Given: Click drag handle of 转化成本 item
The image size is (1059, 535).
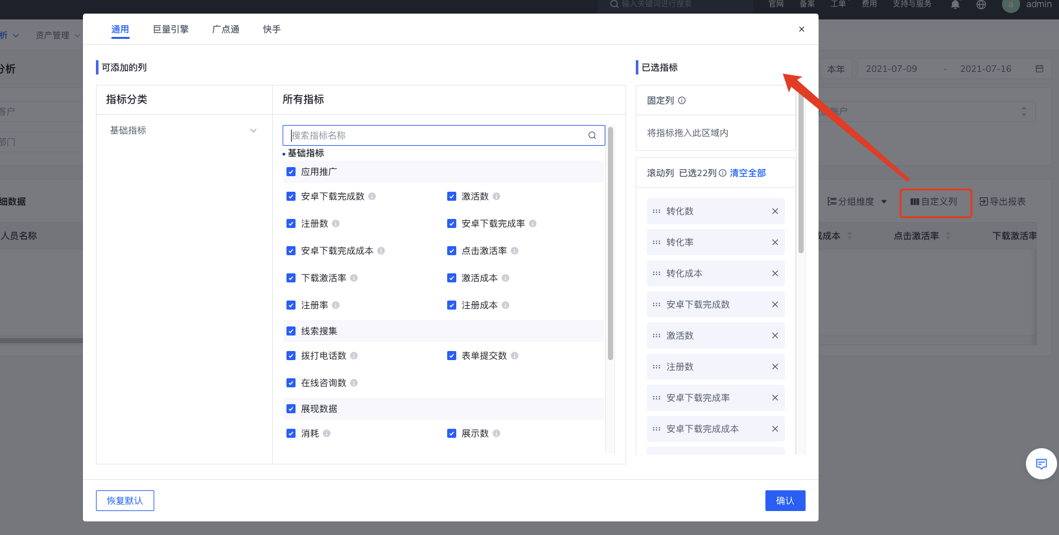Looking at the screenshot, I should 657,273.
